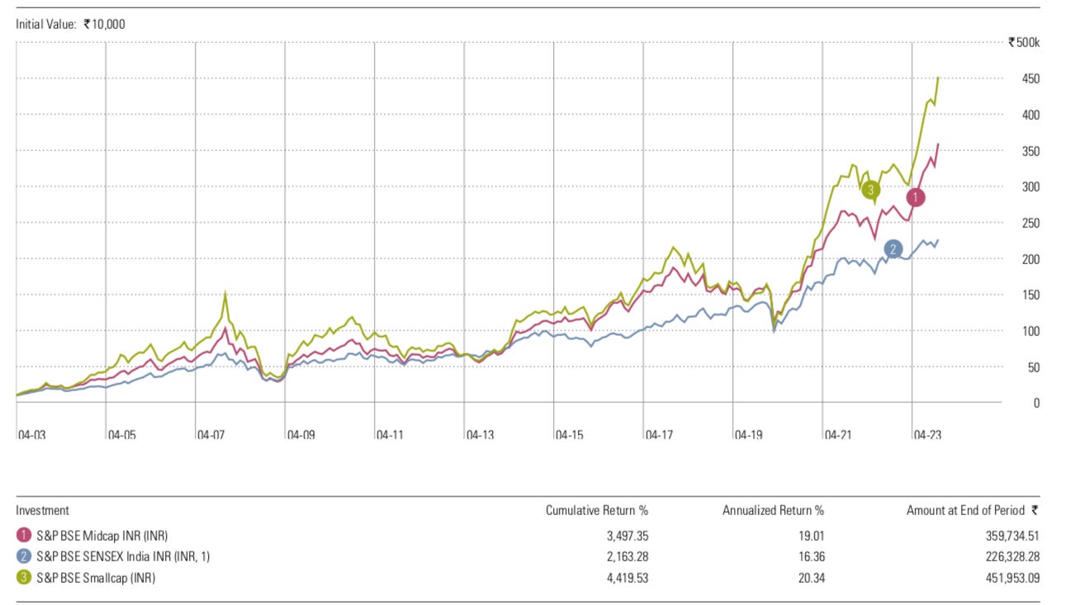Click the 04-23 x-axis date label
This screenshot has width=1070, height=605.
(927, 434)
